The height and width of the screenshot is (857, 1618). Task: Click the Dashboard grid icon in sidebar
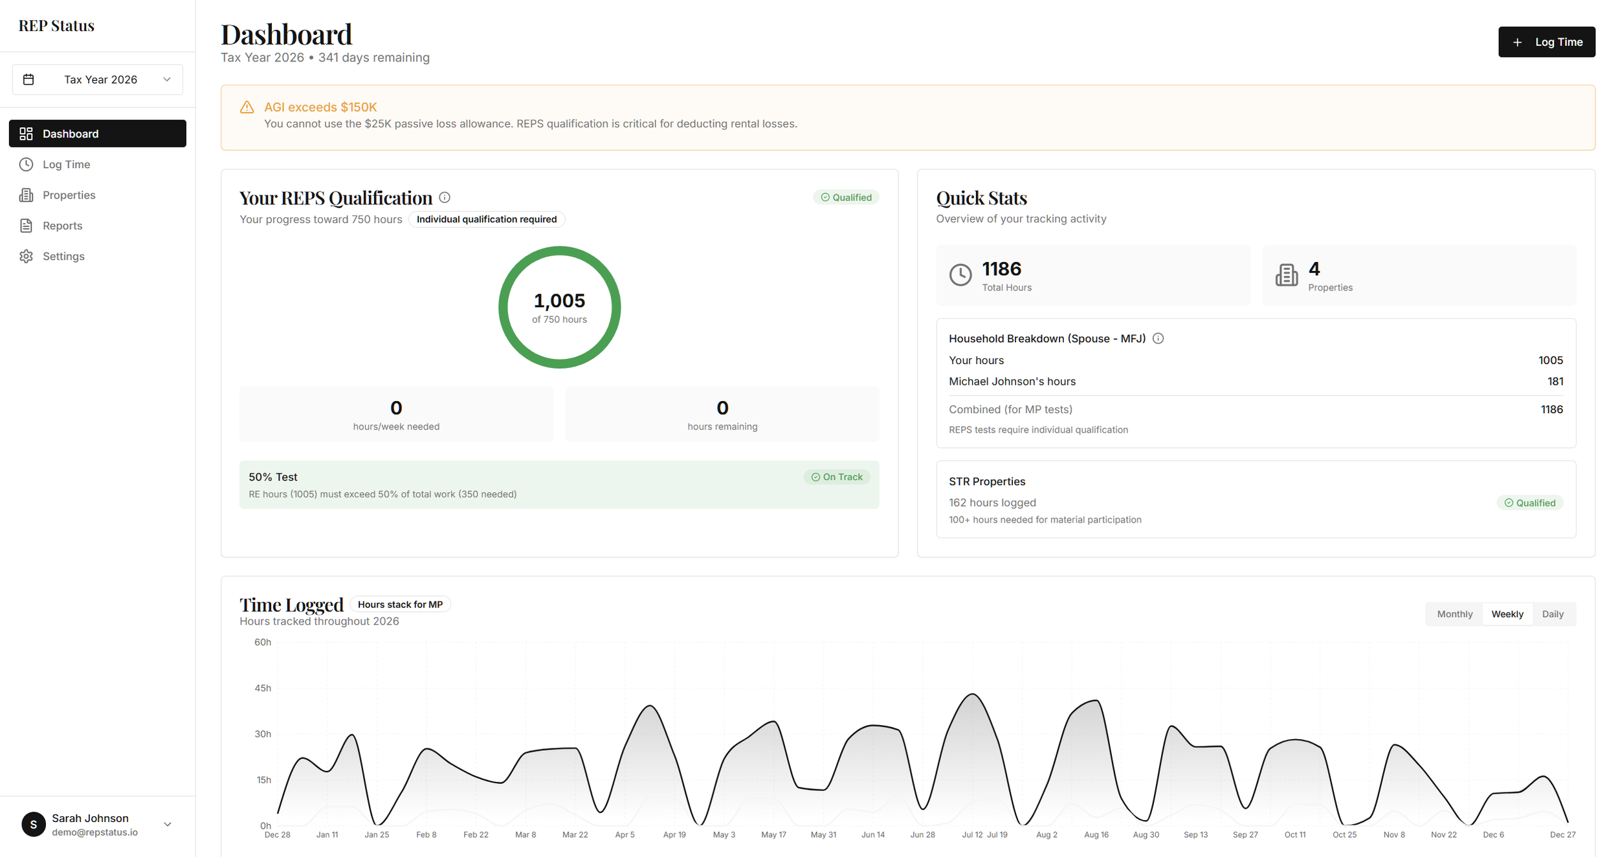[26, 134]
